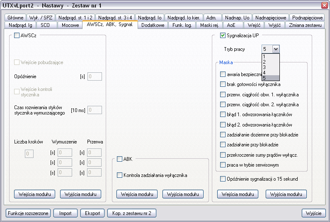The image size is (330, 222).
Task: Open the Wył. / SPZ tab
Action: (41, 18)
